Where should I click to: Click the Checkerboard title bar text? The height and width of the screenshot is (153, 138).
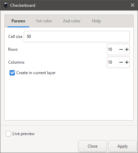23,5
